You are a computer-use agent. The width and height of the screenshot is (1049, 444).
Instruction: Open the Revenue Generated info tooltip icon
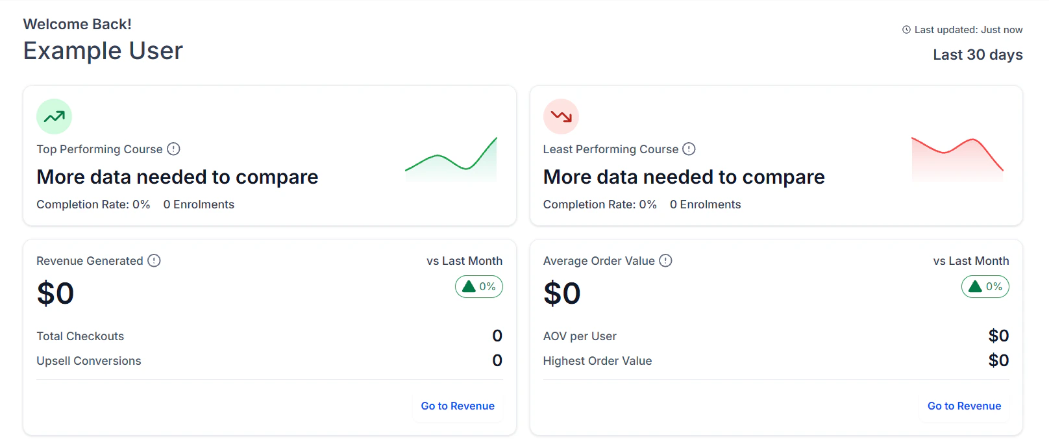[154, 260]
